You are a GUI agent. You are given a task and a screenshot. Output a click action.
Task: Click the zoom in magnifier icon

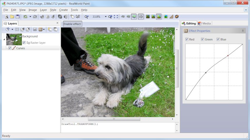tap(110, 17)
